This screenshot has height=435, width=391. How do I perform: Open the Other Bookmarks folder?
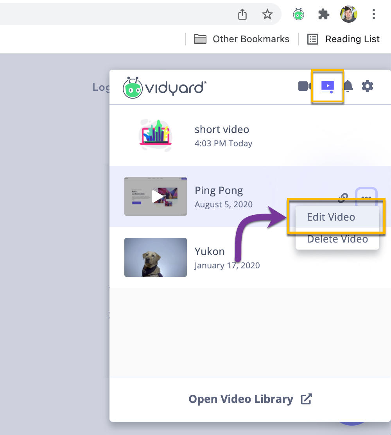[x=242, y=39]
